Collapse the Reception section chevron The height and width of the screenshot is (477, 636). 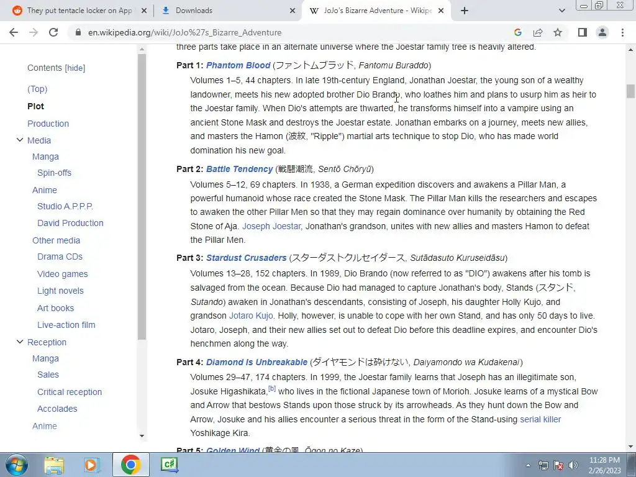click(19, 342)
